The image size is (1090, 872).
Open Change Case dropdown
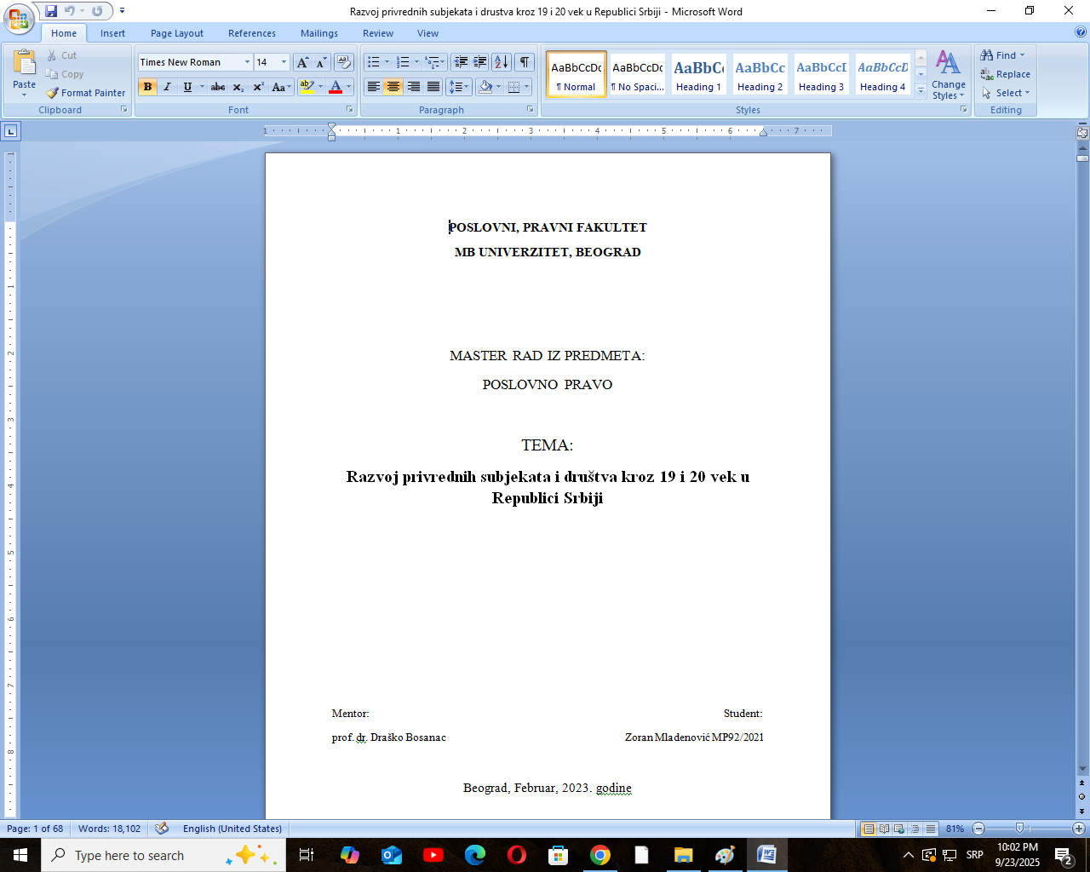pyautogui.click(x=281, y=87)
